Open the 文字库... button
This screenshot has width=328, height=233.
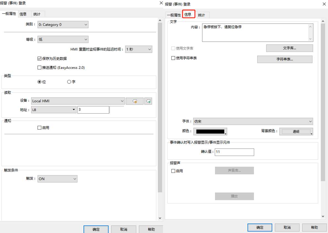click(290, 48)
